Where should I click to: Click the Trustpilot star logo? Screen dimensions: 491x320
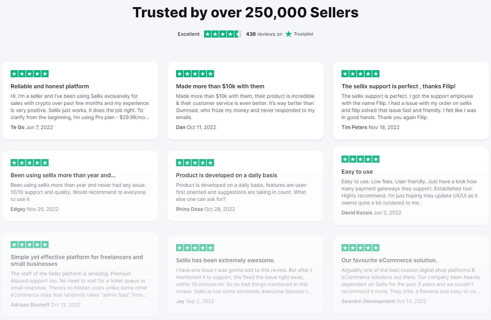pyautogui.click(x=289, y=34)
